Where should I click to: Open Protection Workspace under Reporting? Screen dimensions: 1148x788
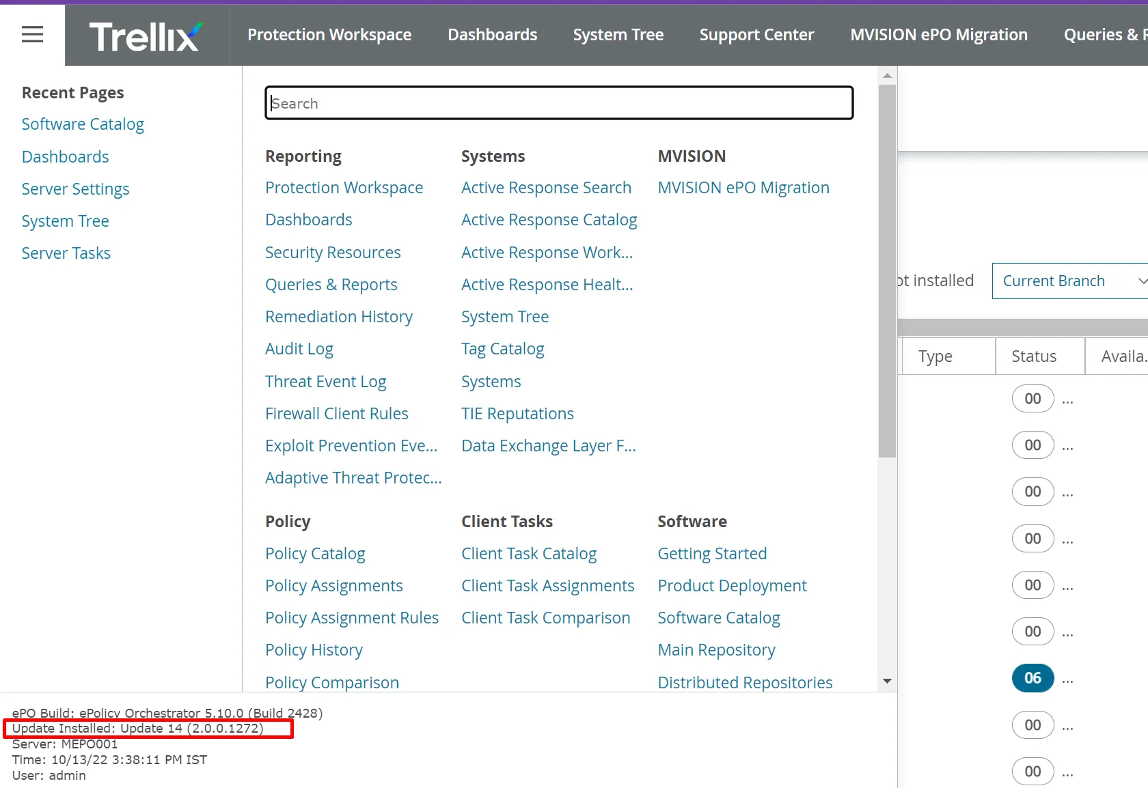344,188
